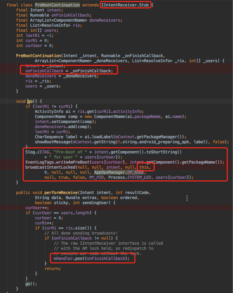233x293 pixels.
Task: Click the 'ris = _ris;' assignment line
Action: [38, 81]
